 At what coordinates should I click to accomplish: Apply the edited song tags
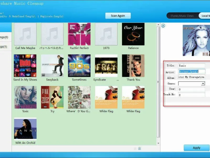(197, 148)
